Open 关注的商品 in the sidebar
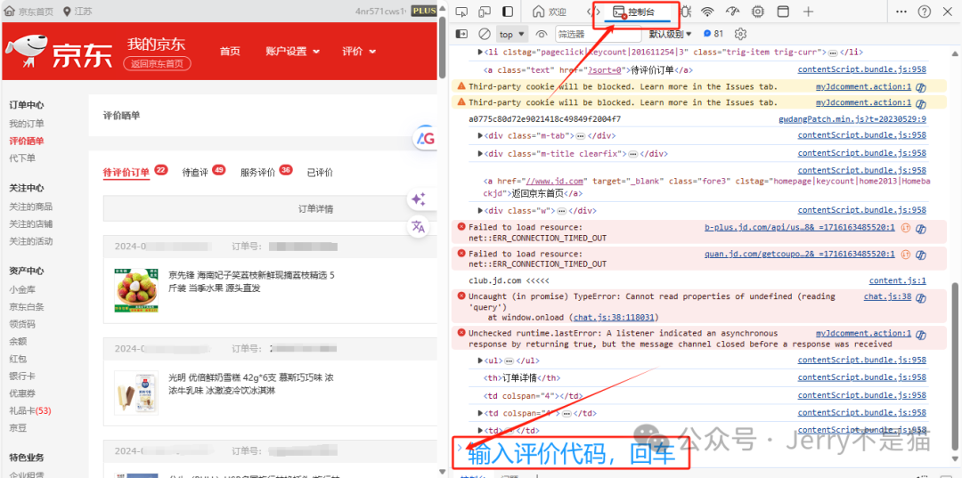 coord(30,207)
